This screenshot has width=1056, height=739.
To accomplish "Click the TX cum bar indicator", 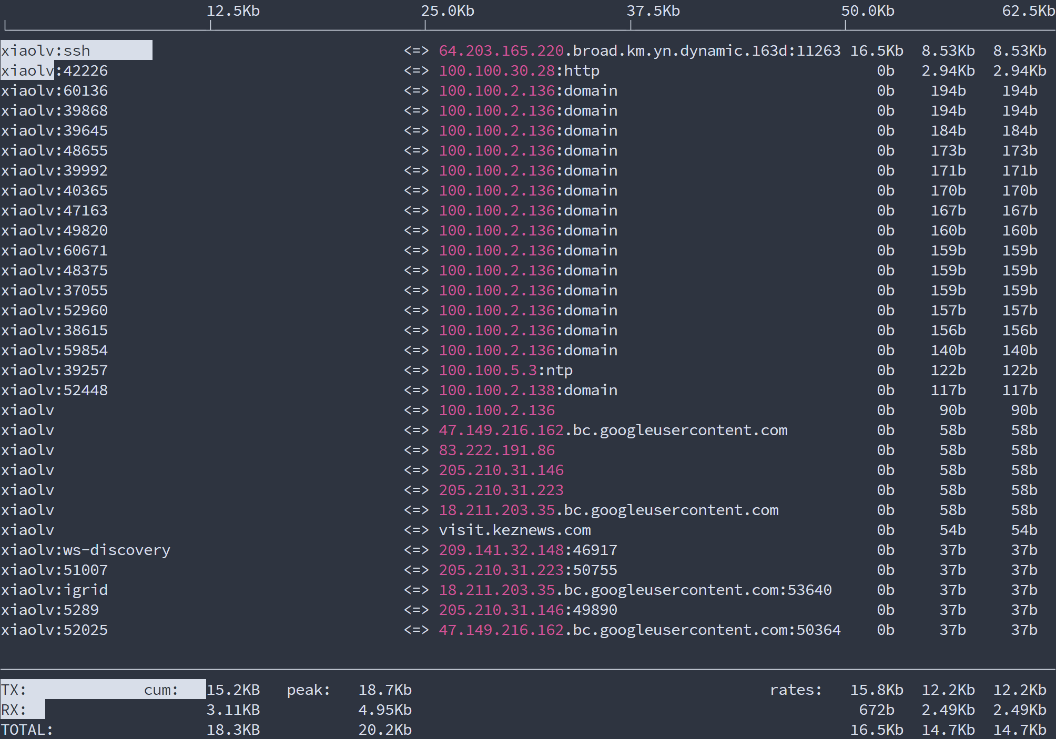I will pyautogui.click(x=103, y=690).
